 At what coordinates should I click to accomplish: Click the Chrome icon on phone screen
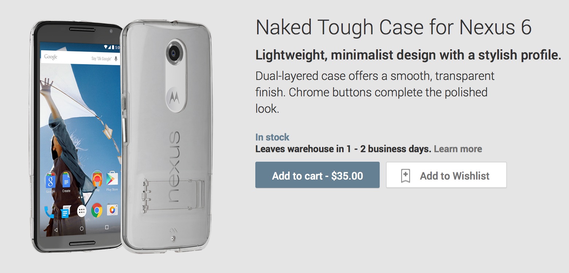click(97, 210)
